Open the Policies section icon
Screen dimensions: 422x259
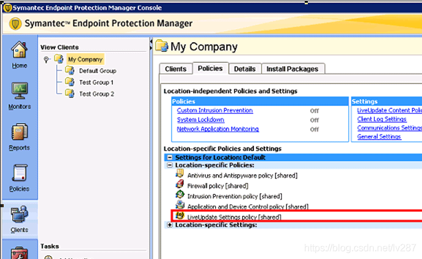tap(20, 172)
